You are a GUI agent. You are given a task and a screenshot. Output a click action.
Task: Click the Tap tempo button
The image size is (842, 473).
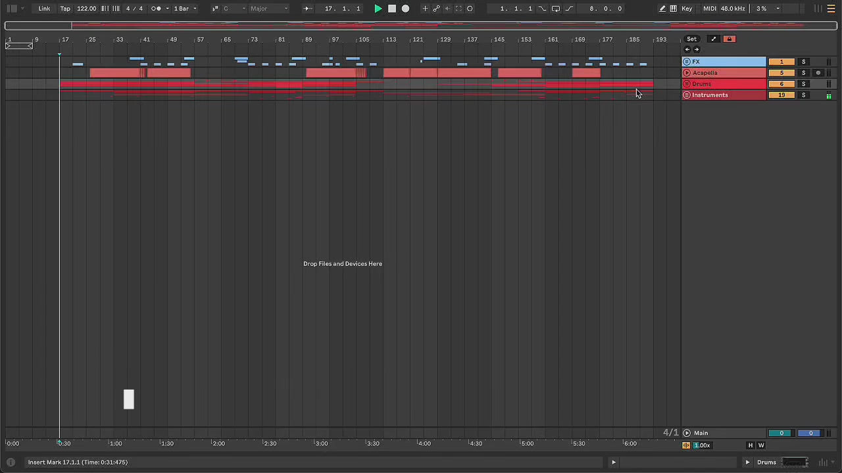pyautogui.click(x=65, y=9)
